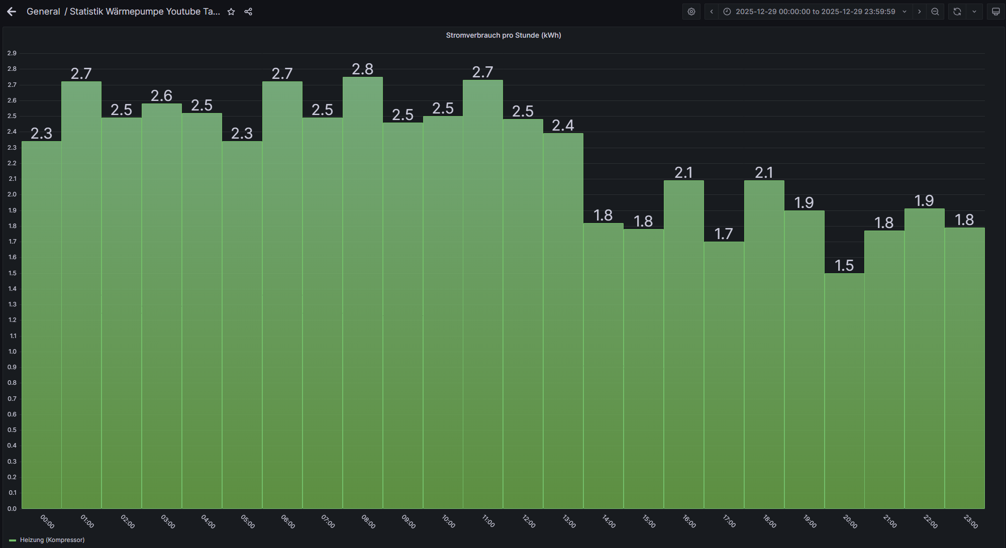Toggle the Heizung (Kompressor) legend series
This screenshot has height=548, width=1006.
pyautogui.click(x=52, y=540)
